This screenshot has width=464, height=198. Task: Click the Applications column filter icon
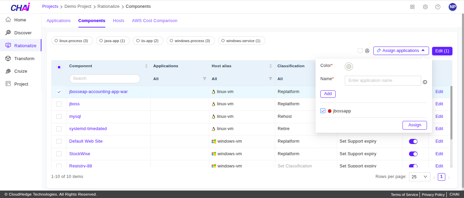click(204, 79)
